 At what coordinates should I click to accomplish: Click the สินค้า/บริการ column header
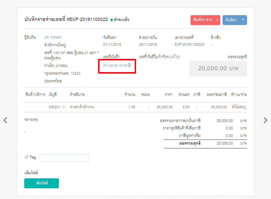(x=35, y=94)
